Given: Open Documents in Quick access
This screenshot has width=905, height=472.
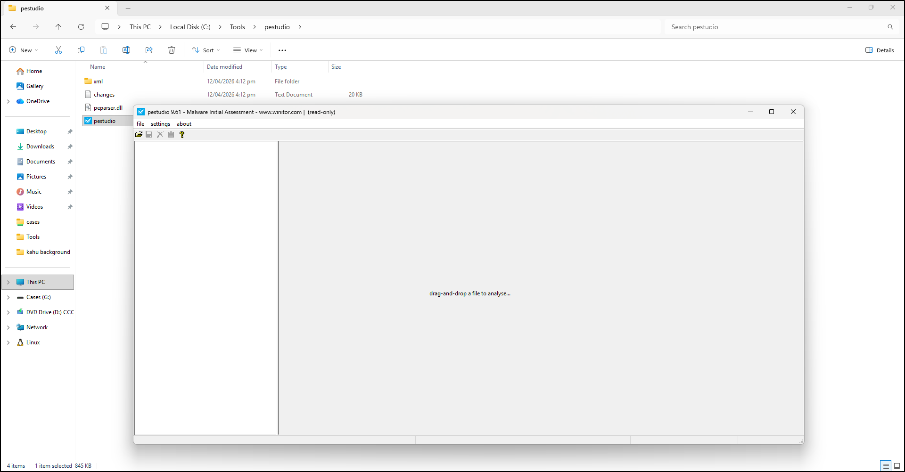Looking at the screenshot, I should tap(41, 162).
